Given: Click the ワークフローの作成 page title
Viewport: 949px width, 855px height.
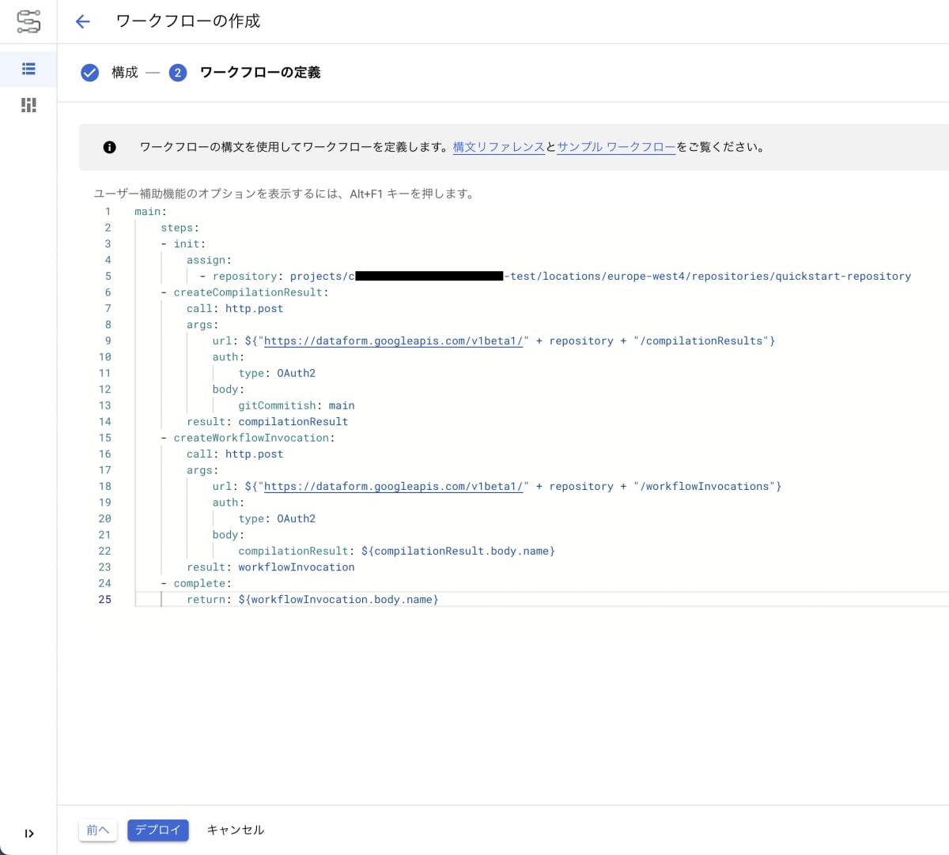Looking at the screenshot, I should click(188, 21).
